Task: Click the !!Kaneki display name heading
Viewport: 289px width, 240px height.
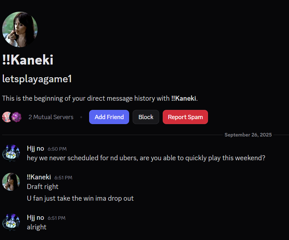Action: 28,60
